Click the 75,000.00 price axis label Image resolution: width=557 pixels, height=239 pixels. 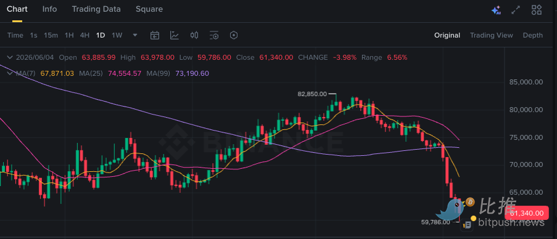pyautogui.click(x=526, y=137)
